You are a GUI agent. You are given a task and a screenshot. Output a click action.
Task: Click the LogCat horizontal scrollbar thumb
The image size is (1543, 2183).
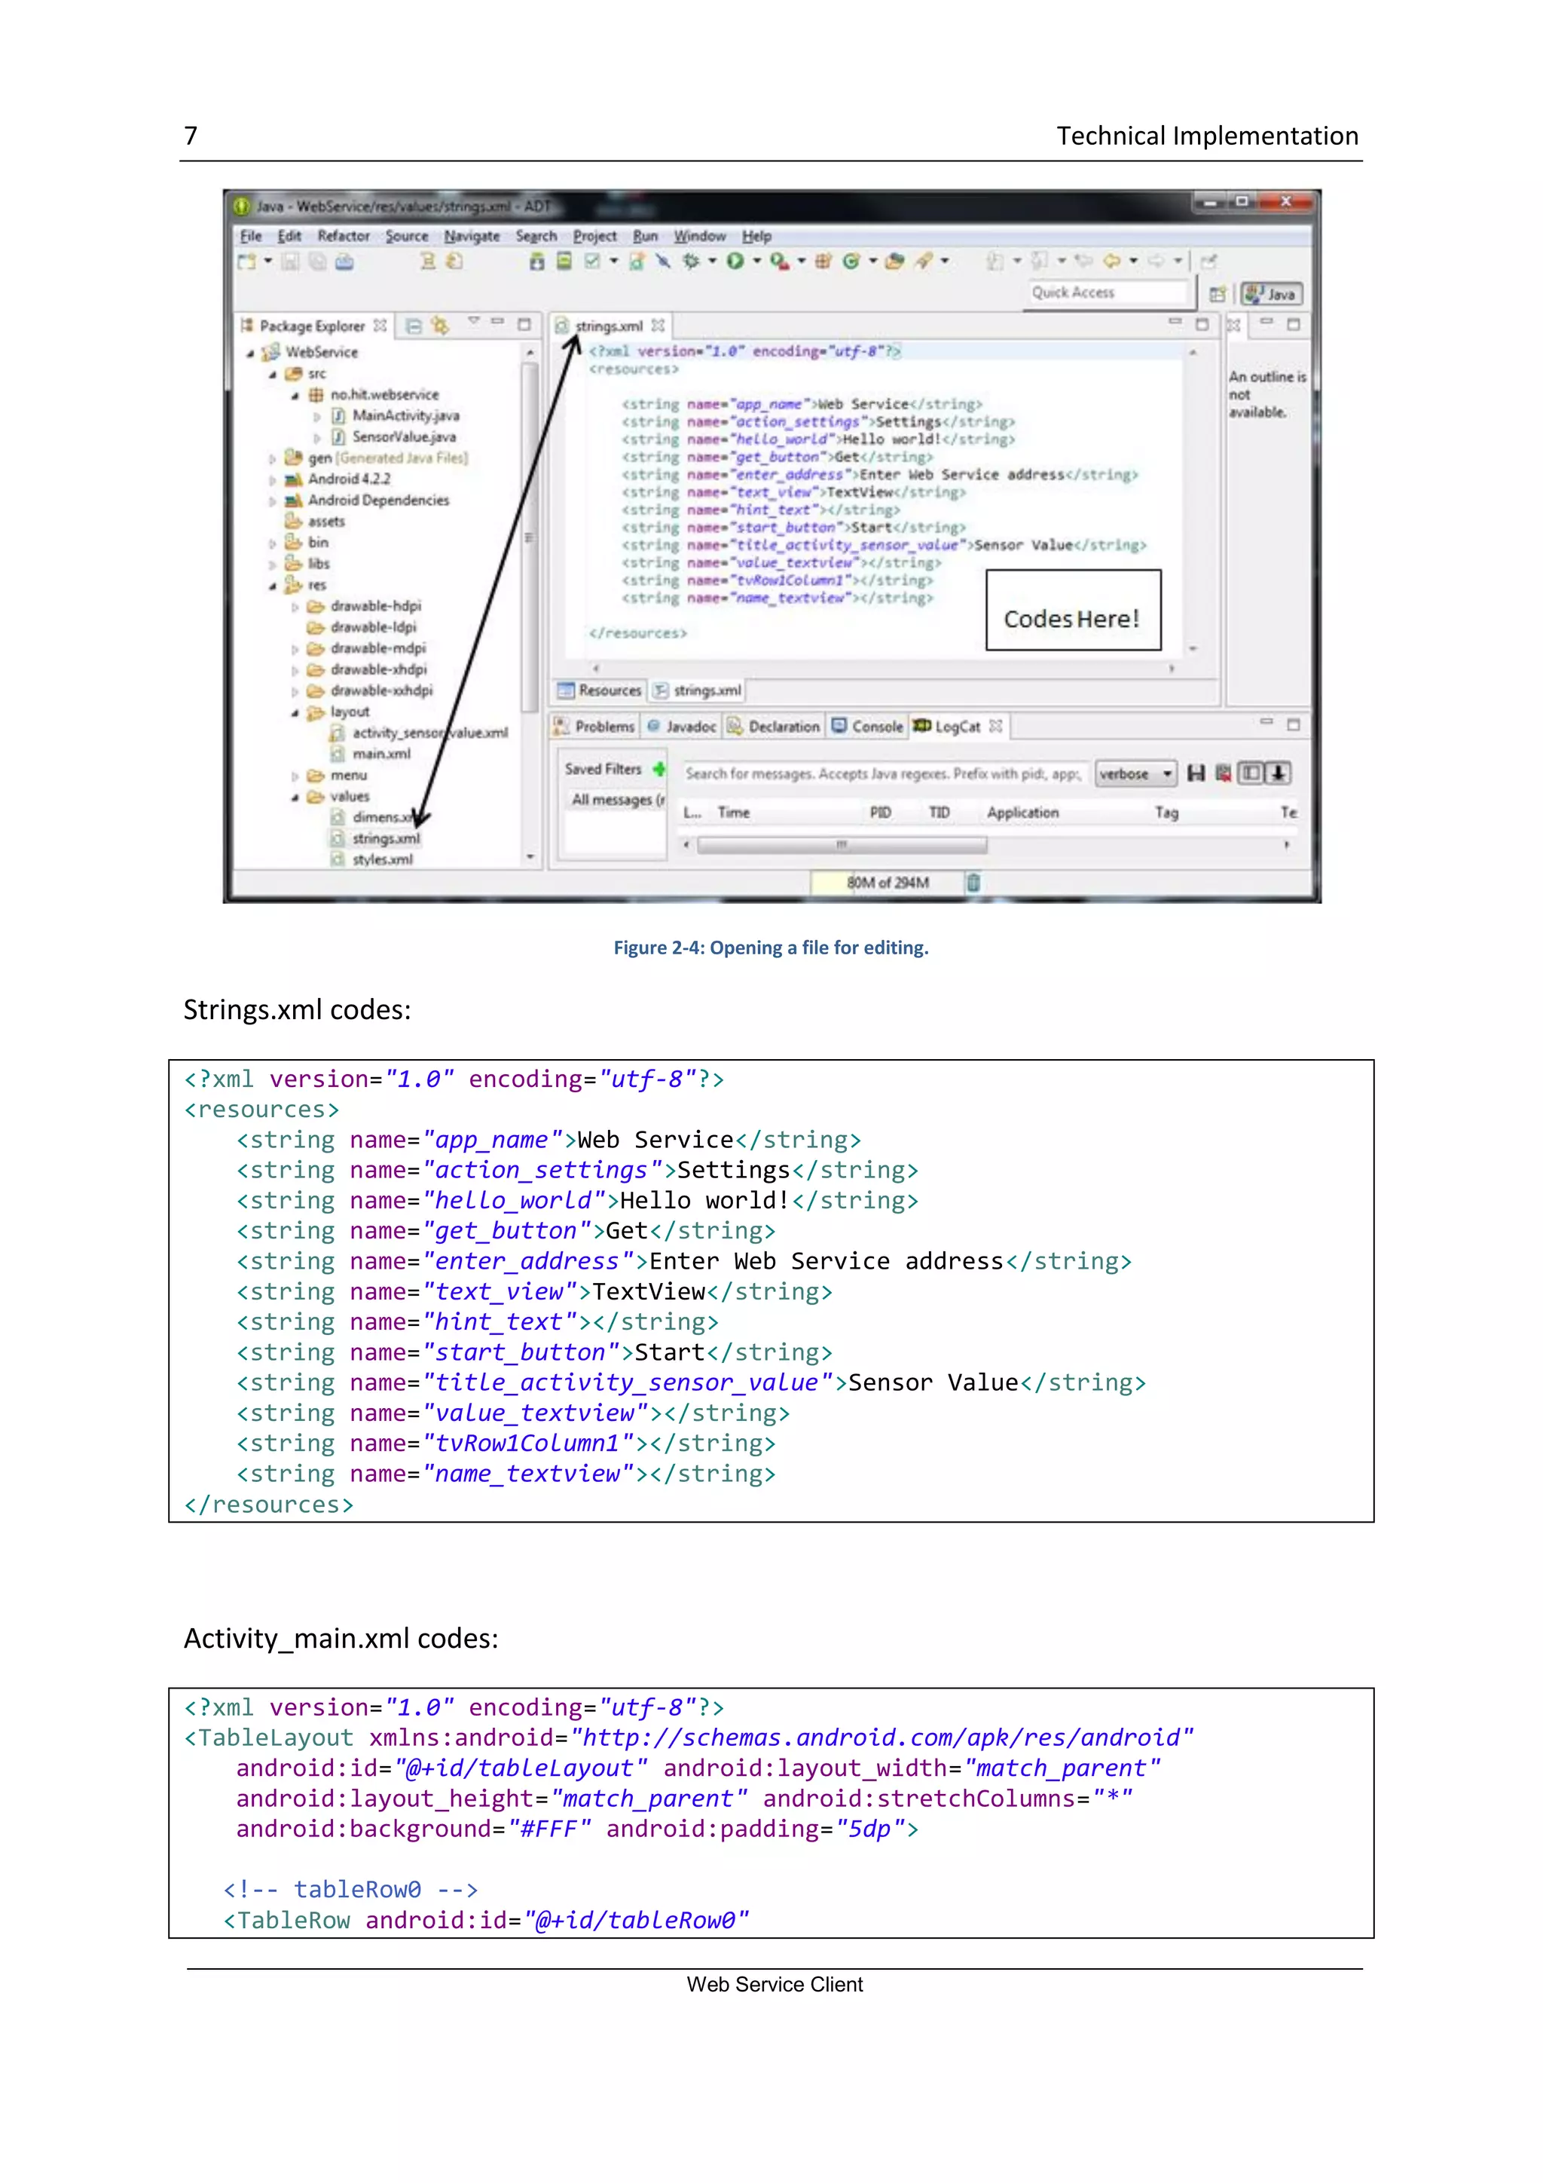pos(842,845)
